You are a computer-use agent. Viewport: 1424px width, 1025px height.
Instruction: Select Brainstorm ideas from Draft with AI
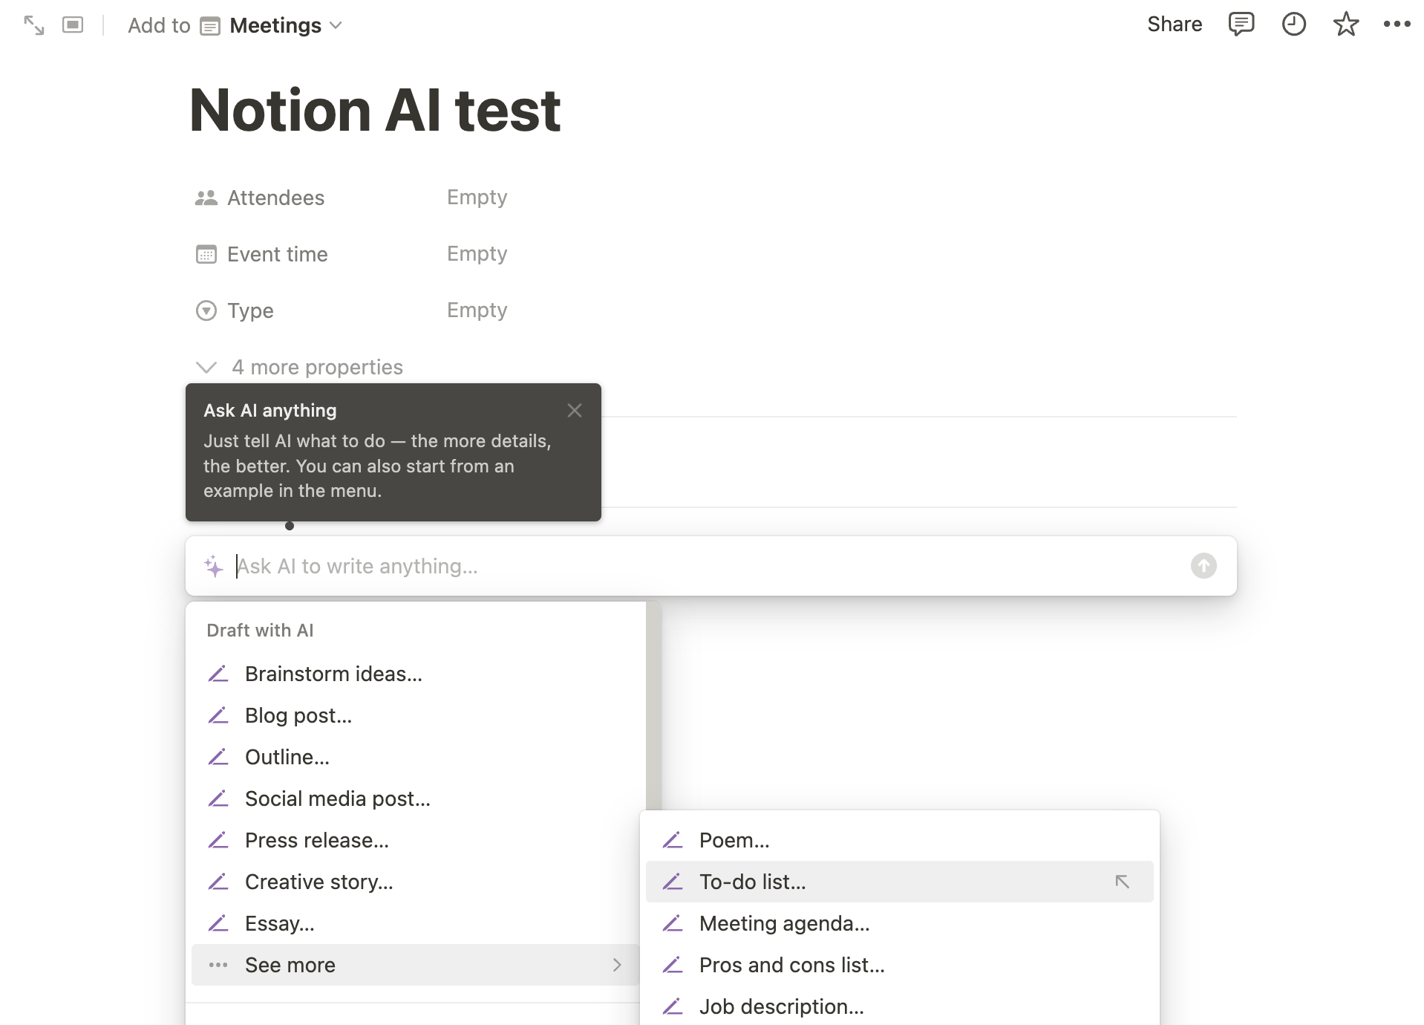[333, 674]
